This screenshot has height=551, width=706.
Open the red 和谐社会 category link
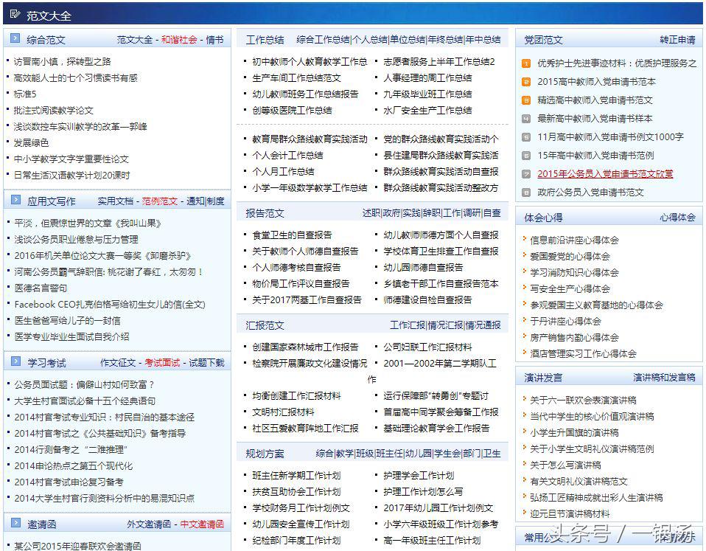[x=179, y=40]
